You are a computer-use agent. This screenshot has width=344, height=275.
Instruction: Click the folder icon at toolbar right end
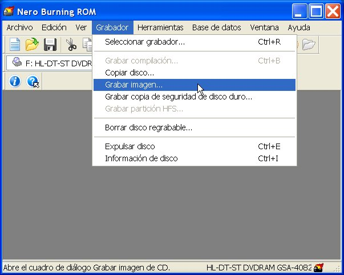(309, 45)
